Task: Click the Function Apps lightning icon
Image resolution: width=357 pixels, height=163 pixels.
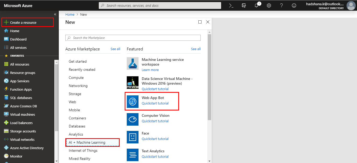Action: point(6,89)
